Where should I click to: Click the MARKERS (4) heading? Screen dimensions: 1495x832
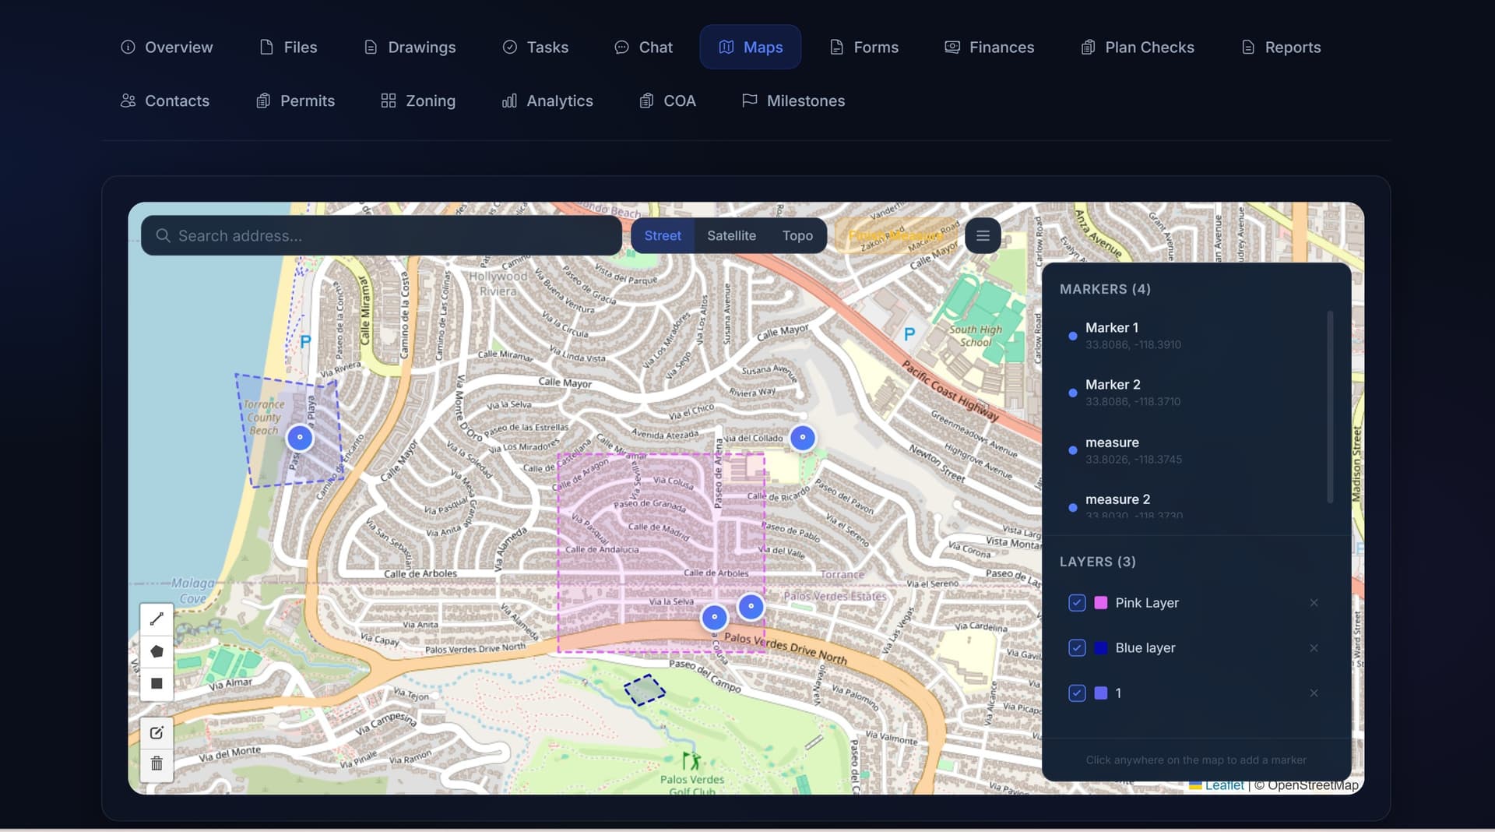(x=1105, y=289)
